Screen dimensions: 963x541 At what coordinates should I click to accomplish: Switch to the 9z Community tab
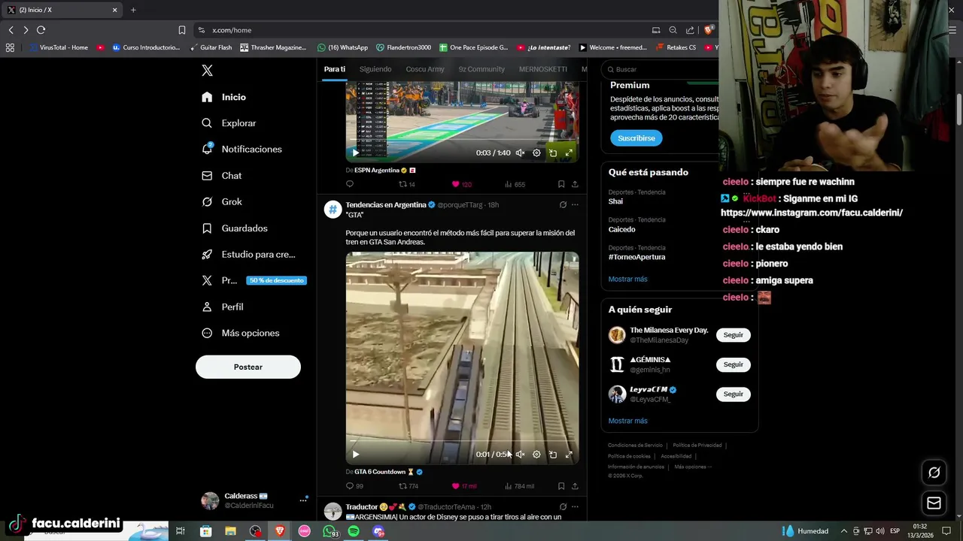tap(481, 69)
